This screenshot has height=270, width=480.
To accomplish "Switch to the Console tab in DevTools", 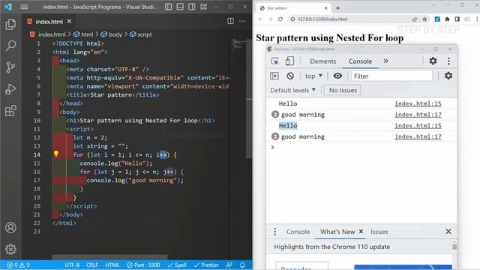I will click(x=360, y=61).
